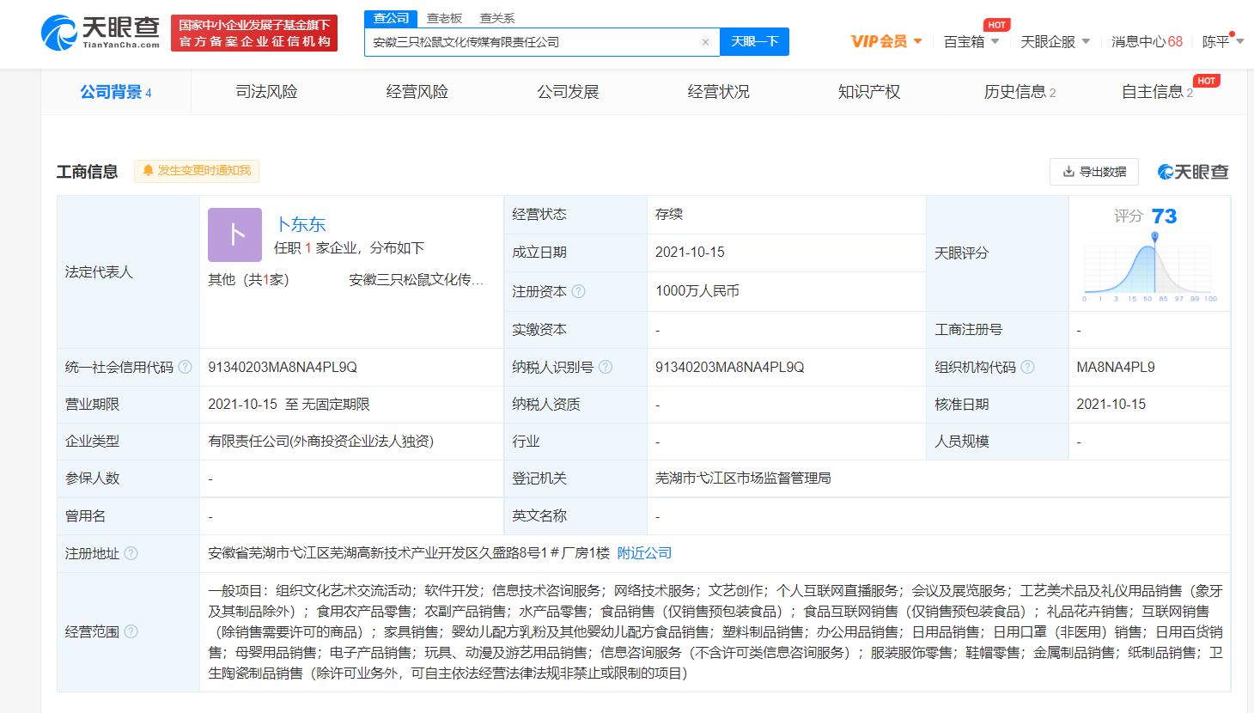This screenshot has height=713, width=1254.
Task: Open the 自主信息 tab
Action: (1157, 92)
